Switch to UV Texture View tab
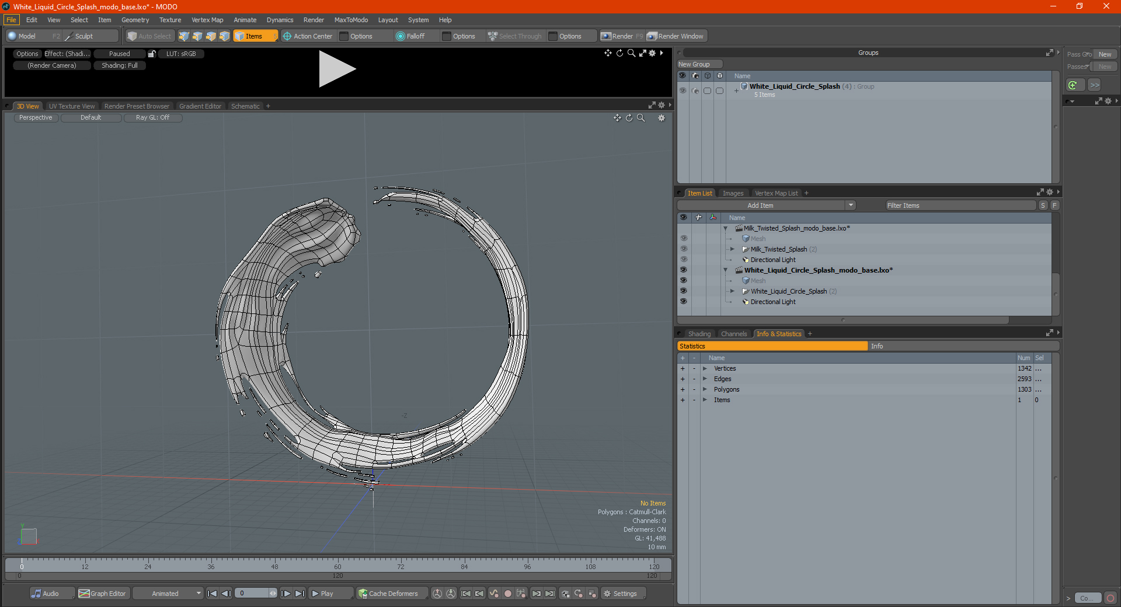The height and width of the screenshot is (607, 1121). pyautogui.click(x=72, y=106)
